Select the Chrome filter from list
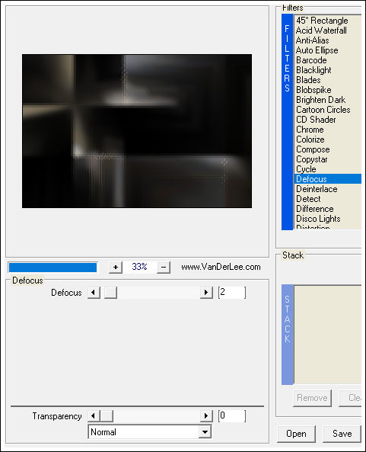366x452 pixels. click(x=310, y=130)
